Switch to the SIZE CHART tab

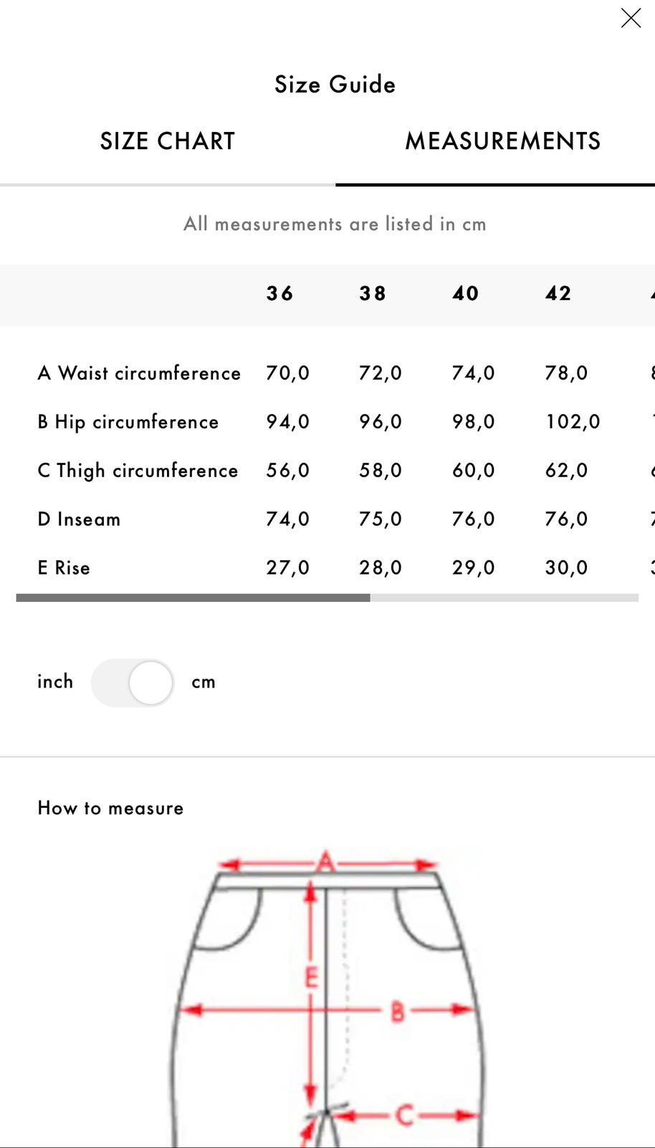(167, 141)
